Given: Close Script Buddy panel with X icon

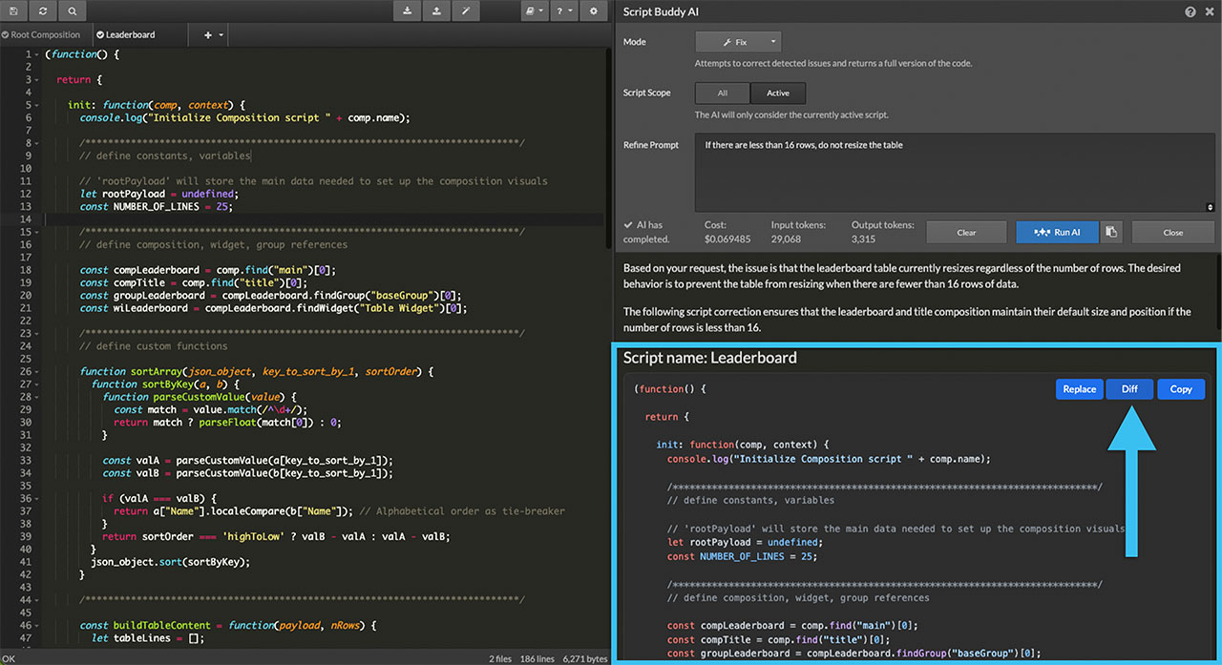Looking at the screenshot, I should pyautogui.click(x=1209, y=12).
